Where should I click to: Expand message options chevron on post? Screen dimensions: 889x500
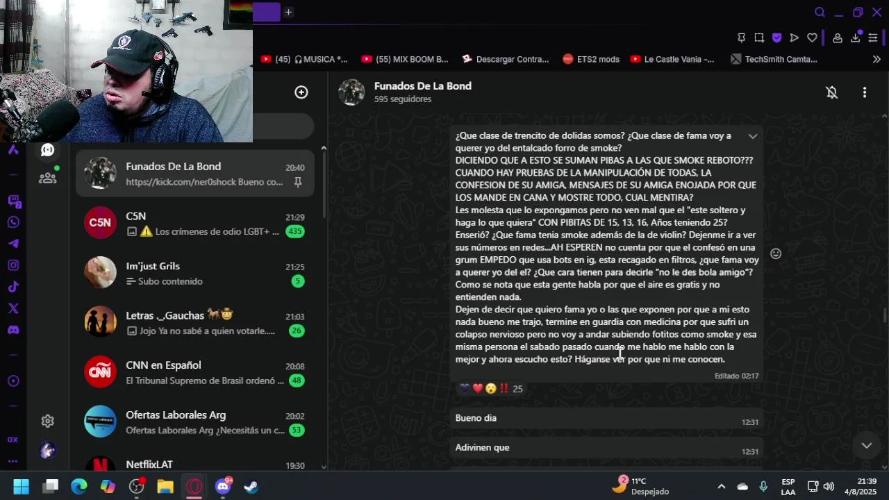[x=753, y=136]
